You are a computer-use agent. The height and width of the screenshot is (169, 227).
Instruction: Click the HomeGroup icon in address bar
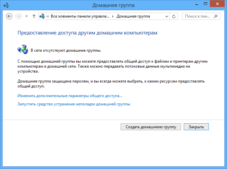(x=42, y=16)
